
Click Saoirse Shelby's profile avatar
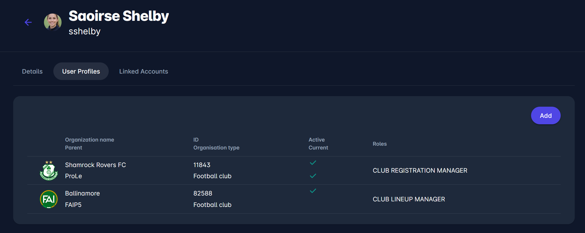[x=53, y=22]
